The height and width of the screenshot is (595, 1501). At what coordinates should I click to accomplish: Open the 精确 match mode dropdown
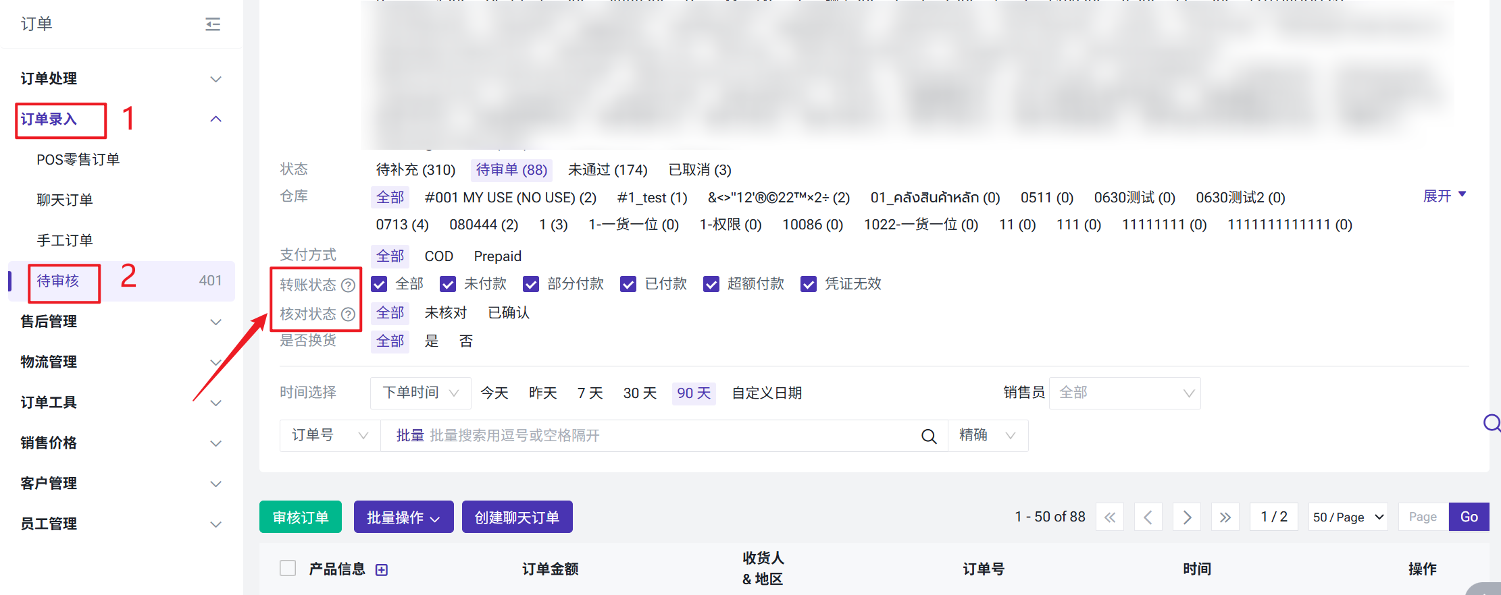(x=988, y=436)
